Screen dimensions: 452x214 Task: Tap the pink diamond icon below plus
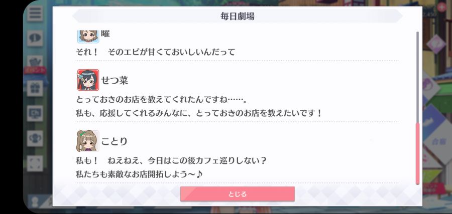pos(436,44)
